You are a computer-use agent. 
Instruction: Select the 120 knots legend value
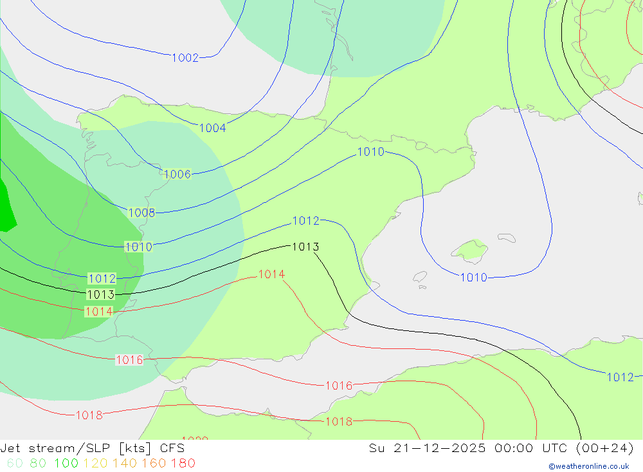click(x=95, y=464)
